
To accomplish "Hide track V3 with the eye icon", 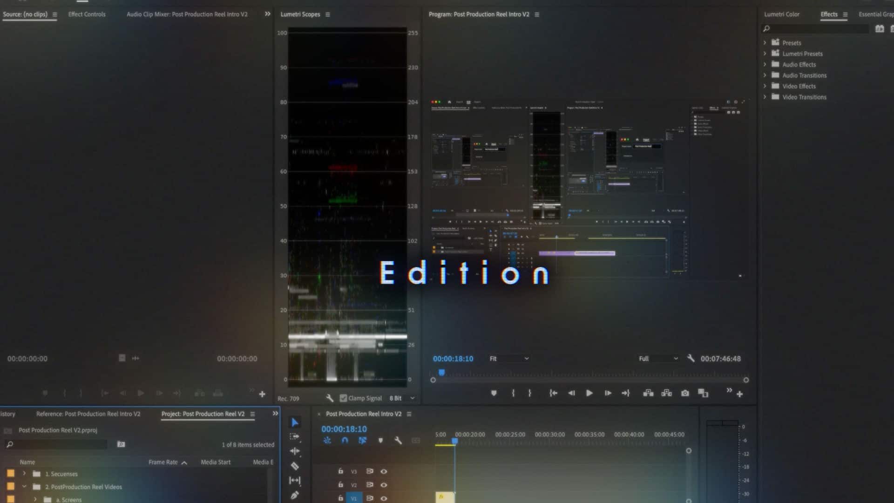I will point(384,471).
